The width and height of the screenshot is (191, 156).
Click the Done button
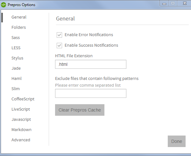coord(177,141)
